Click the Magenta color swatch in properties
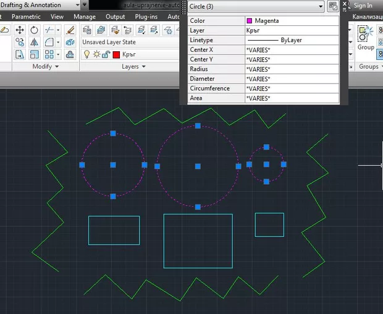Viewport: 383px width, 314px height. [250, 21]
